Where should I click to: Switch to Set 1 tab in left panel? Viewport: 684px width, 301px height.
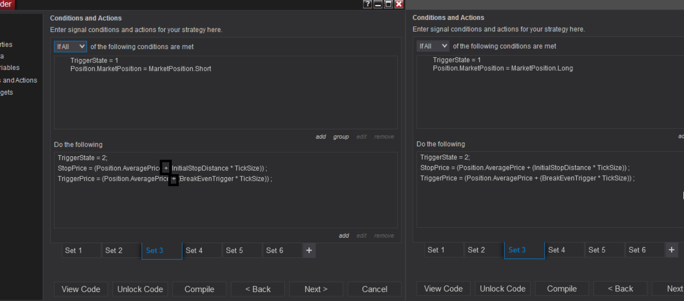[74, 251]
